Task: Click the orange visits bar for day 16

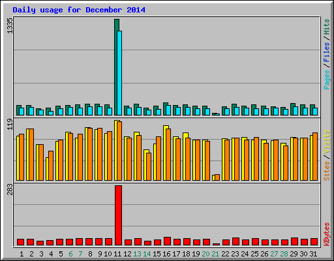Action: click(x=168, y=155)
